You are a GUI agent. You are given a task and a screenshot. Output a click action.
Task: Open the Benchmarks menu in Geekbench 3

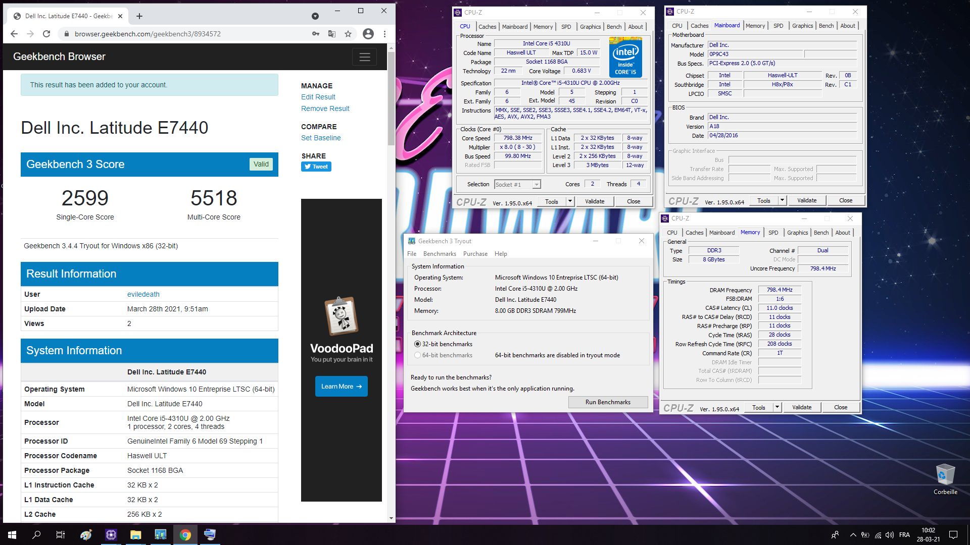pyautogui.click(x=440, y=254)
